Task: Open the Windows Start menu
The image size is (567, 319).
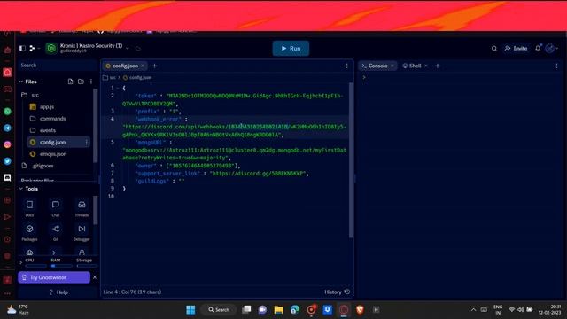Action: 190,309
